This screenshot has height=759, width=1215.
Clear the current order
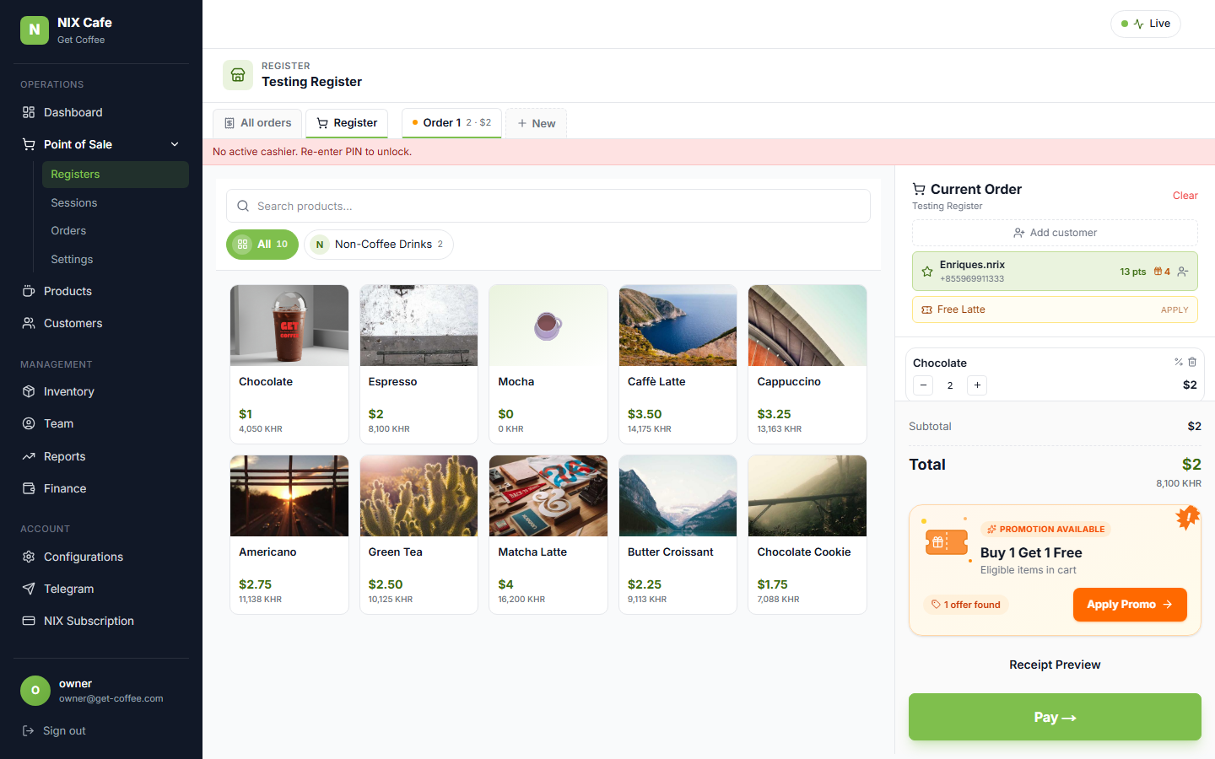pos(1185,196)
